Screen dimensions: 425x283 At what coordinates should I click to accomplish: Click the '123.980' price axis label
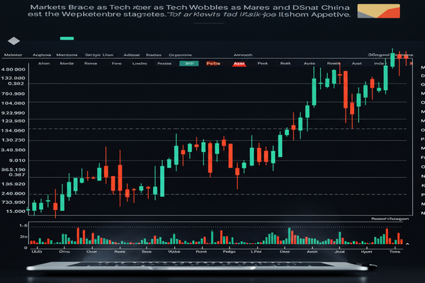tap(13, 121)
